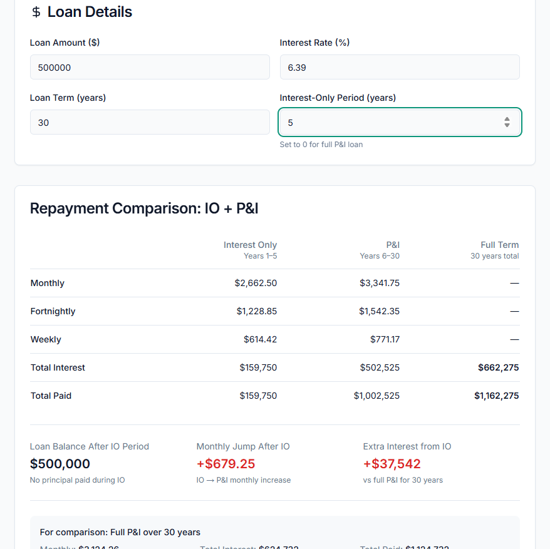Viewport: 550px width, 549px height.
Task: Click the P&I Years 6–30 column header
Action: pyautogui.click(x=393, y=245)
